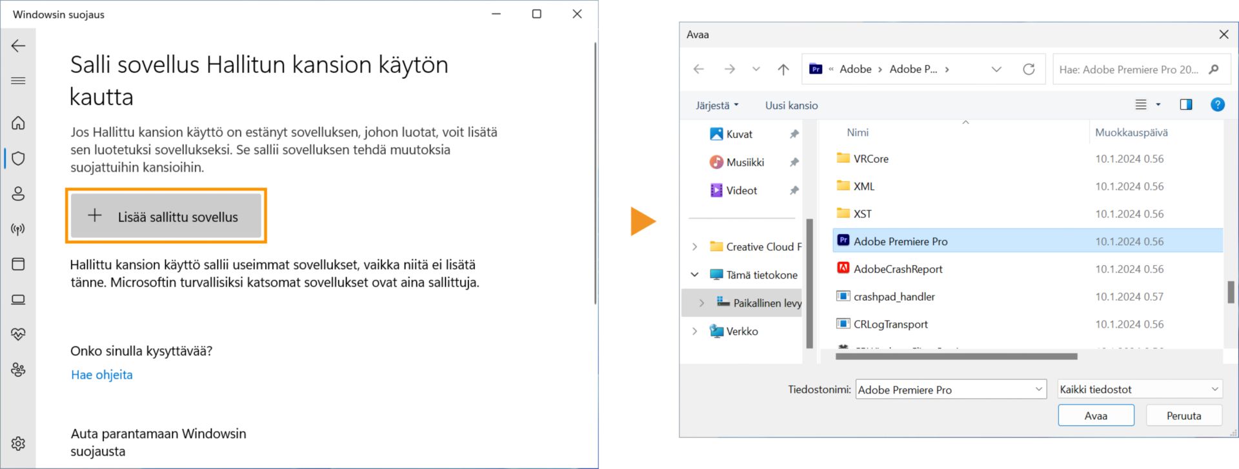The image size is (1239, 469).
Task: Sort by Muokkauspäivä column header
Action: pos(1131,132)
